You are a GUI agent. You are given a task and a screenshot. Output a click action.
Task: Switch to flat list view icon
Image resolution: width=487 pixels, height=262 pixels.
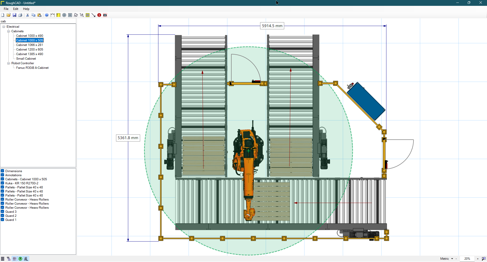(3, 259)
